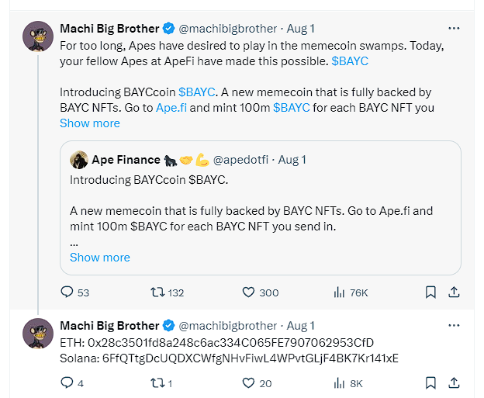The width and height of the screenshot is (484, 398).
Task: Open Machi Big Brother's avatar on first tweet
Action: tap(38, 36)
